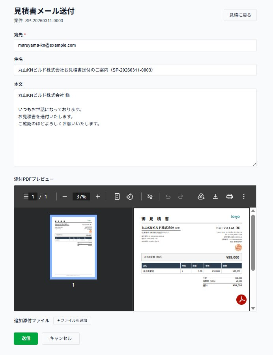Rotate the PDF counterclockwise
This screenshot has height=355, width=273.
pos(130,196)
